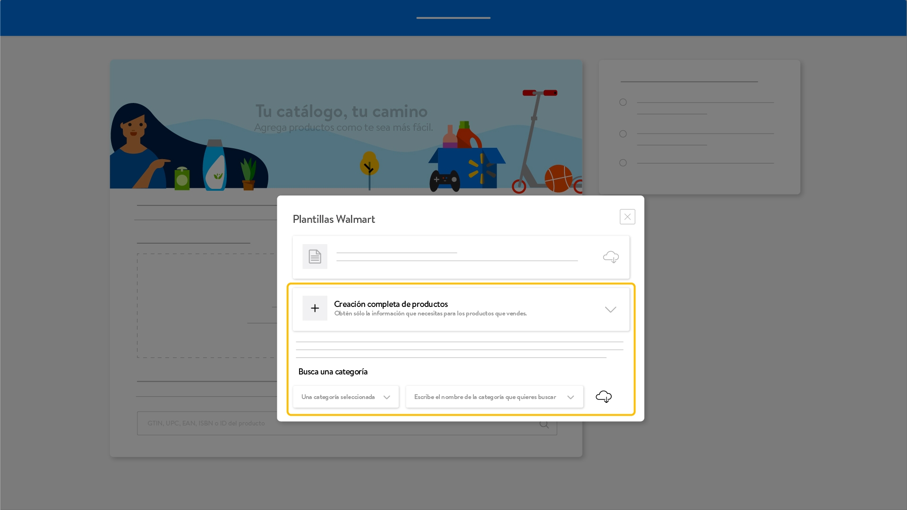Click the Obtén sólo la información description text

coord(430,314)
